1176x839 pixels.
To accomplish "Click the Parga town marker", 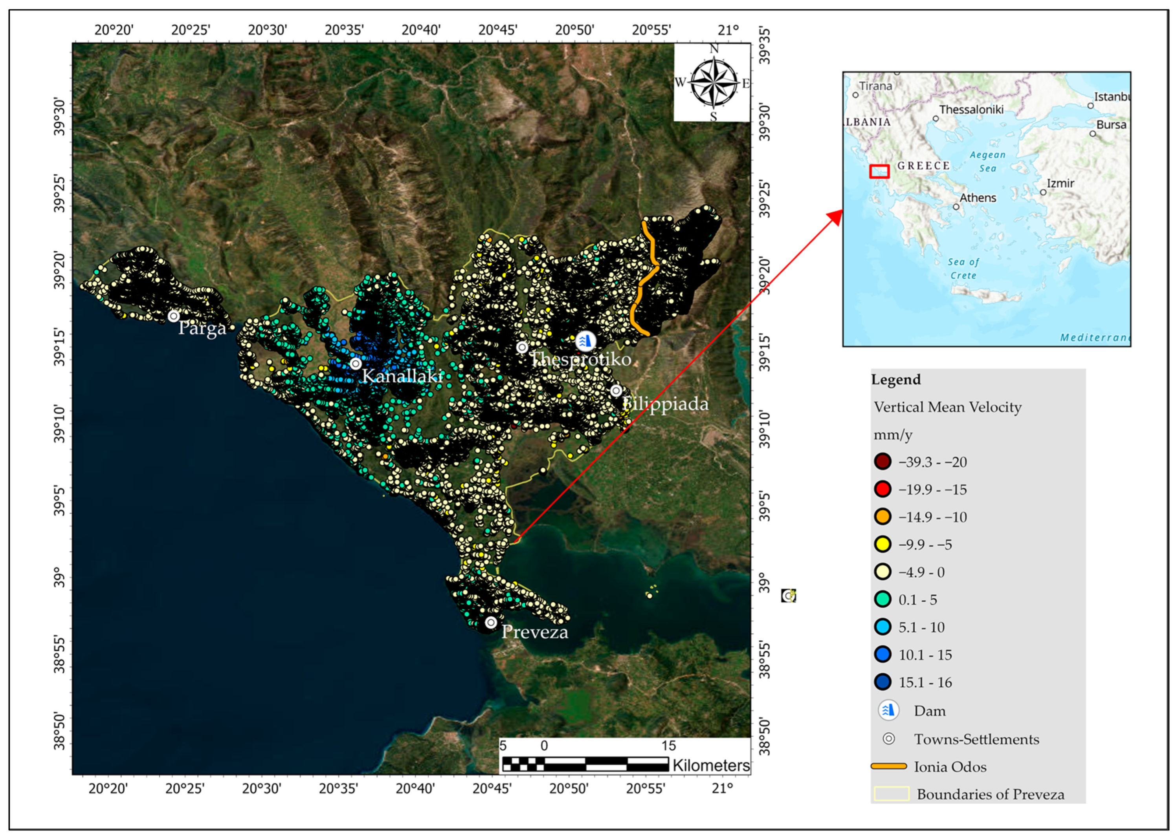I will (174, 316).
